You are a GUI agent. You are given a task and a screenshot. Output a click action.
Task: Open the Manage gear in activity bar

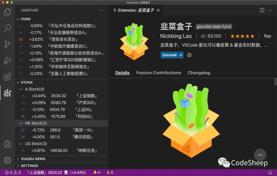[7, 160]
